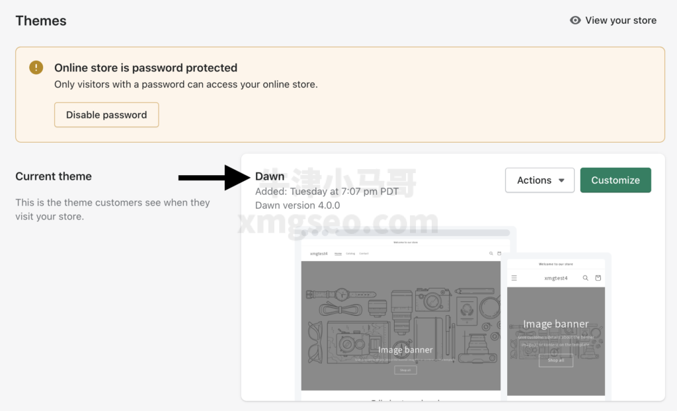The image size is (677, 411).
Task: Click the Dawn version 4.0.0 text
Action: coord(298,205)
